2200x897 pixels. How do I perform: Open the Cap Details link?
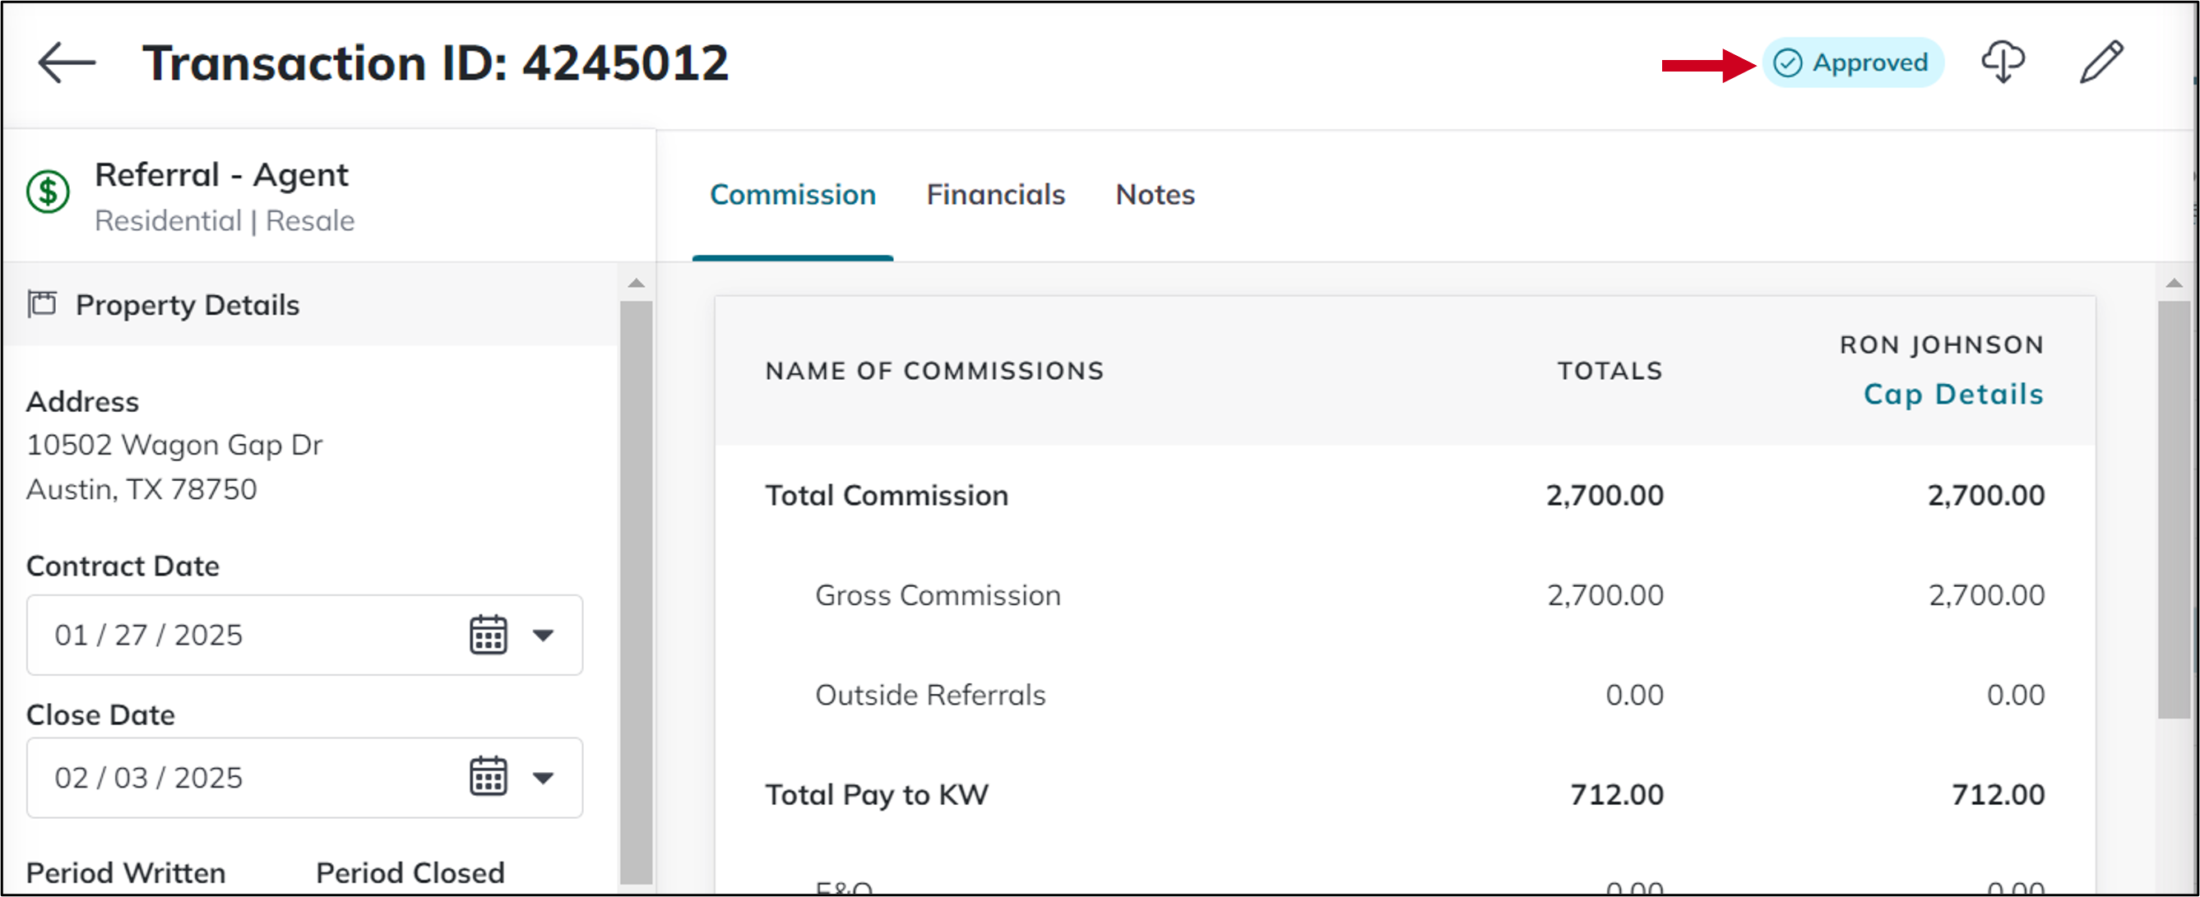[x=1953, y=394]
